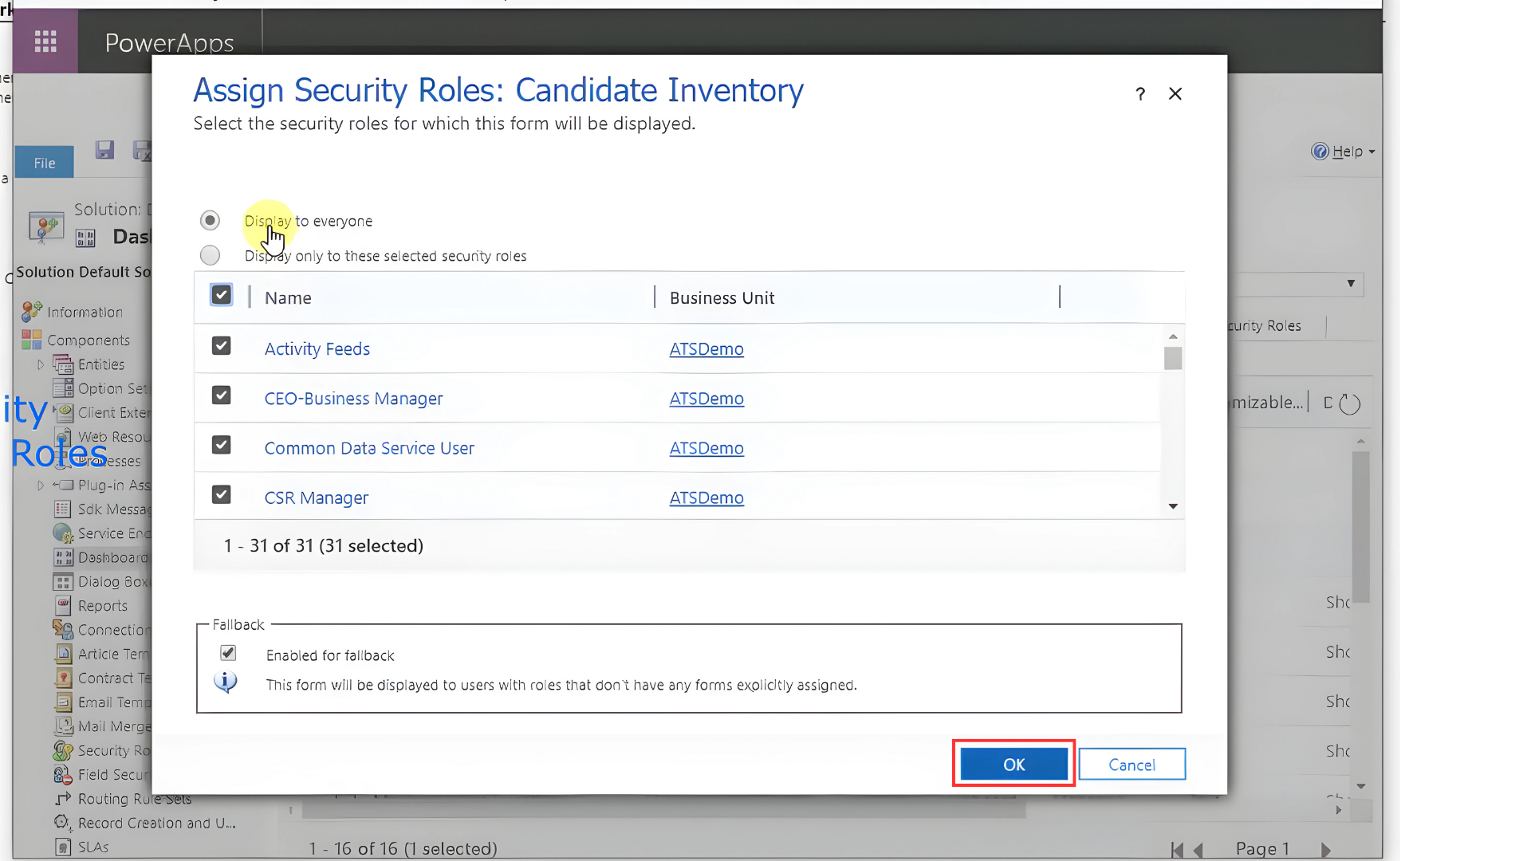The image size is (1531, 861).
Task: Uncheck the CEO-Business Manager checkbox
Action: pos(221,395)
